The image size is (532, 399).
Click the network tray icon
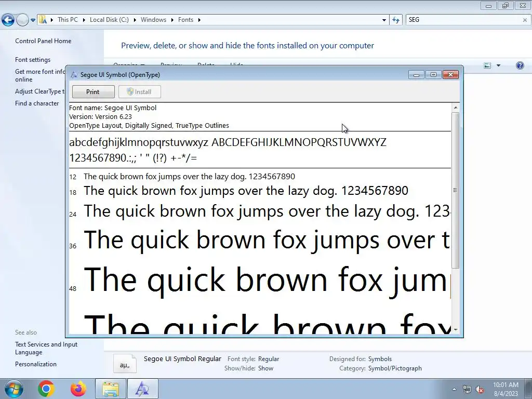click(x=467, y=389)
